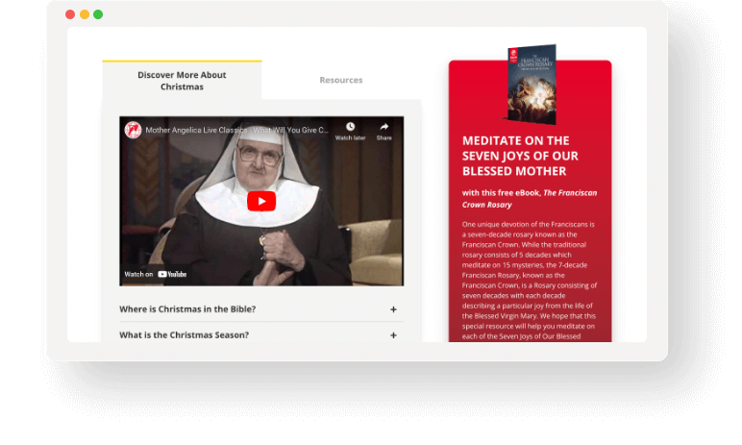Screen dimensions: 742x445
Task: Click the 'One unique devotion of the Franciscans' paragraph
Action: pyautogui.click(x=529, y=281)
